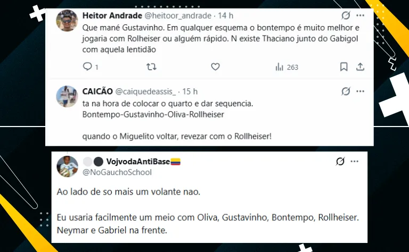Open more options menu on CAICÃO's tweet
Viewport: 409px width, 252px height.
tap(360, 91)
